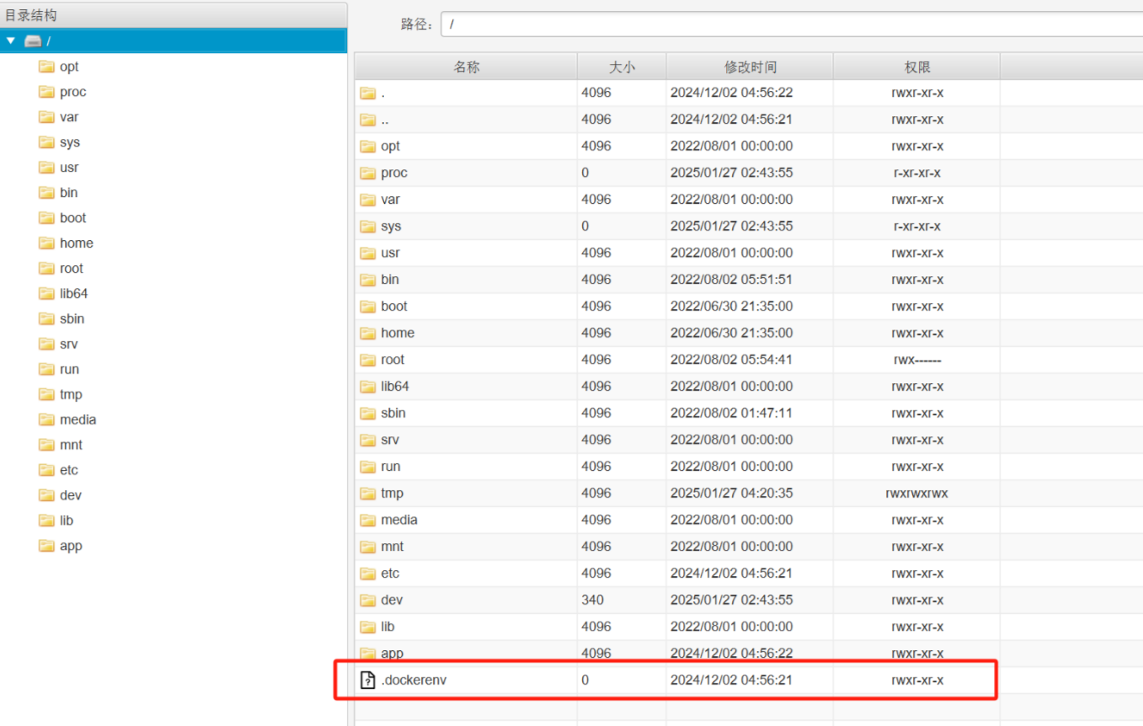1143x726 pixels.
Task: Click lib64 folder icon in file list
Action: (x=367, y=386)
